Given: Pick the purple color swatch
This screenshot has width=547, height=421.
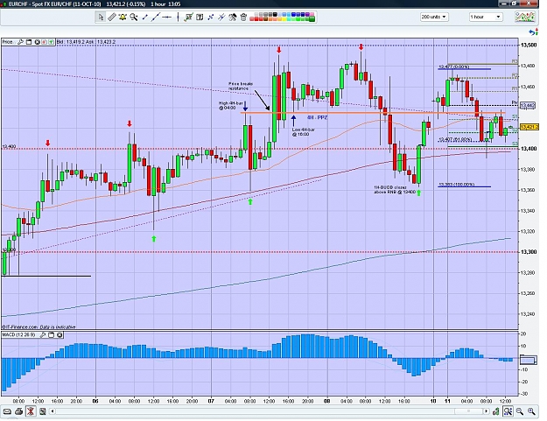Looking at the screenshot, I should [307, 14].
